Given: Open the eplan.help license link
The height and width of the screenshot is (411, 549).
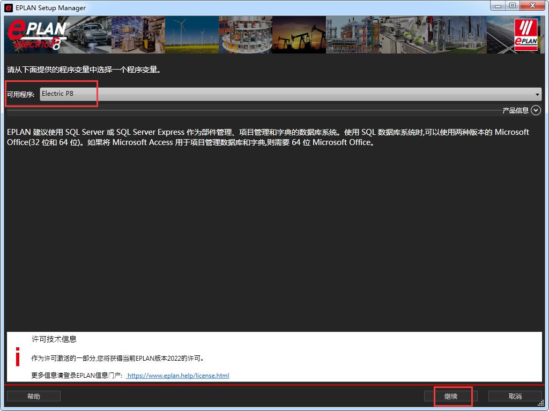Looking at the screenshot, I should [x=178, y=376].
